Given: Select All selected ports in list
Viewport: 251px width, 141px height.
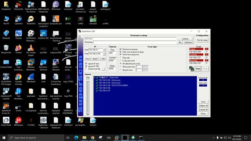Looking at the screenshot, I should pyautogui.click(x=121, y=63).
